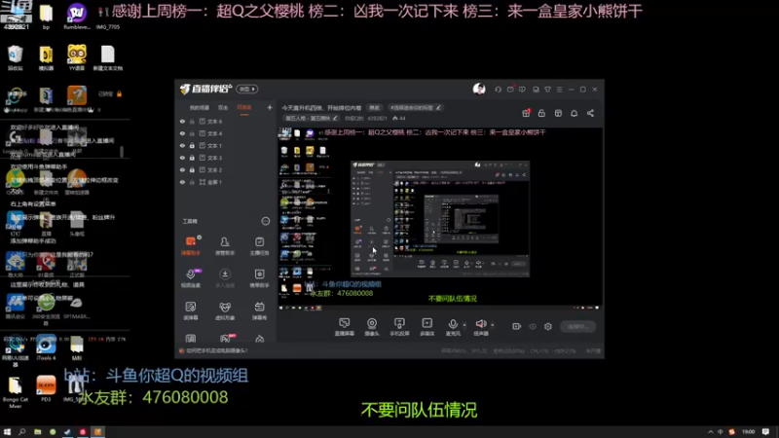Viewport: 779px width, 438px height.
Task: Open the PDF app desktop icon
Action: [46, 388]
